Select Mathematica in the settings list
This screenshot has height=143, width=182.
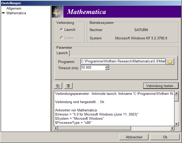[x=16, y=13]
